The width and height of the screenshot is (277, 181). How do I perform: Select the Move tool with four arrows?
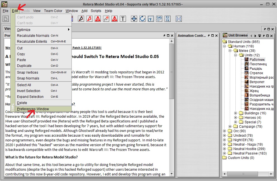134,19
